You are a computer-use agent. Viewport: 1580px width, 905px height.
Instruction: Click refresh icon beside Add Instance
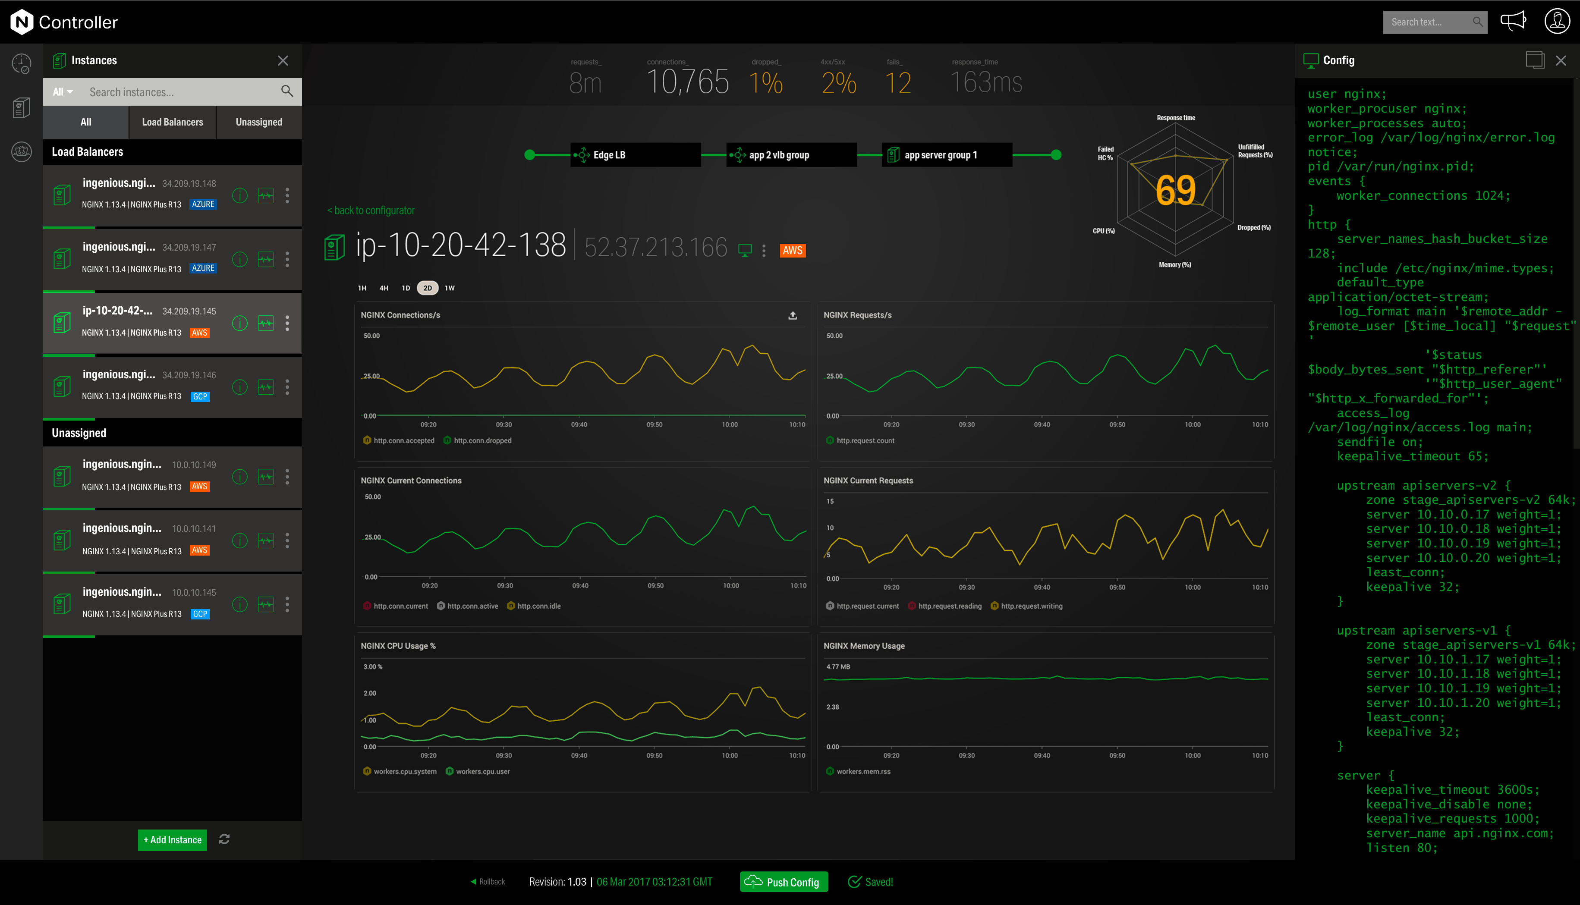224,839
